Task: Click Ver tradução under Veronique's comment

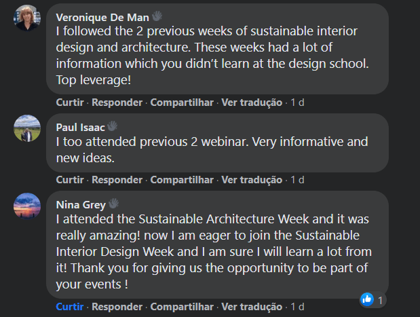Action: click(252, 102)
